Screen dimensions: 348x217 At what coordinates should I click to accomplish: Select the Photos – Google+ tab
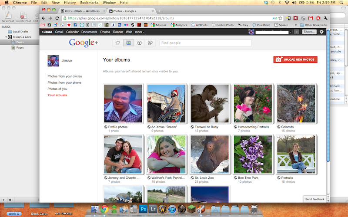[x=131, y=11]
